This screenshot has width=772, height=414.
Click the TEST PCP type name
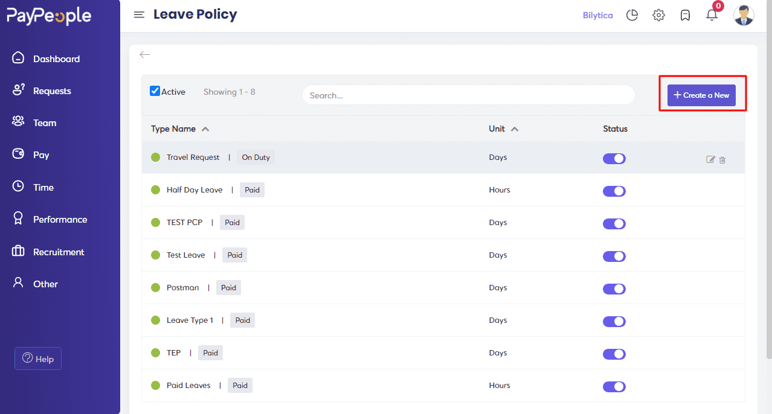184,223
